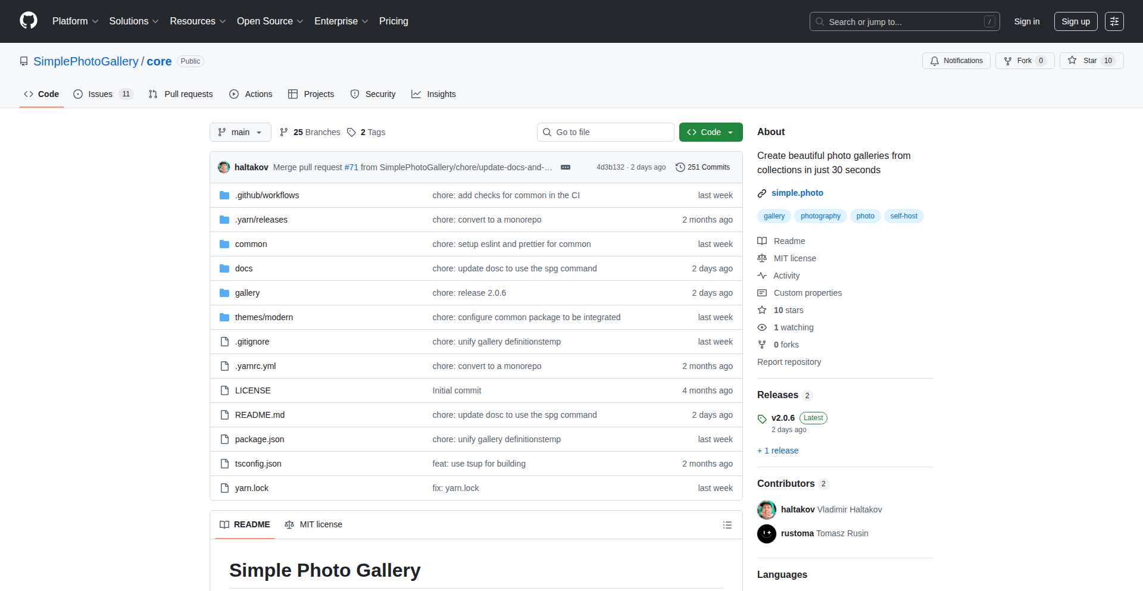Open the README outline list icon
1143x591 pixels.
[x=727, y=525]
